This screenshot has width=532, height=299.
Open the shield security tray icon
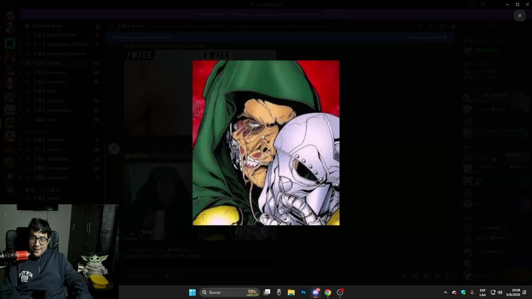(463, 292)
